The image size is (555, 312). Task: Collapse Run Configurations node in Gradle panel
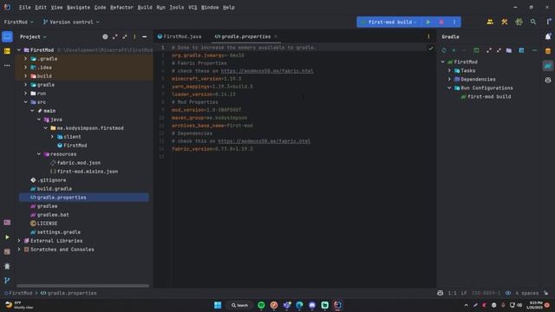(449, 88)
